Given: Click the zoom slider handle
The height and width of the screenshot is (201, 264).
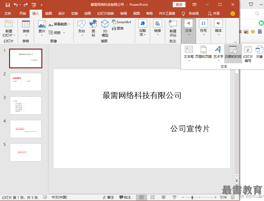Looking at the screenshot, I should point(192,197).
